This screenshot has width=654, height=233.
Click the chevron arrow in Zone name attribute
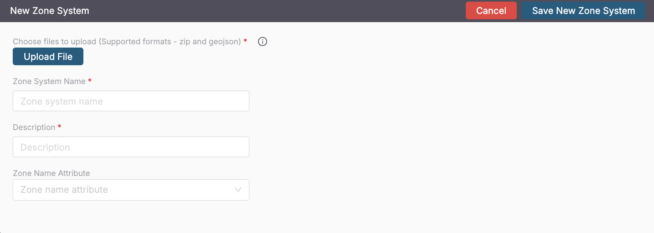(x=238, y=190)
